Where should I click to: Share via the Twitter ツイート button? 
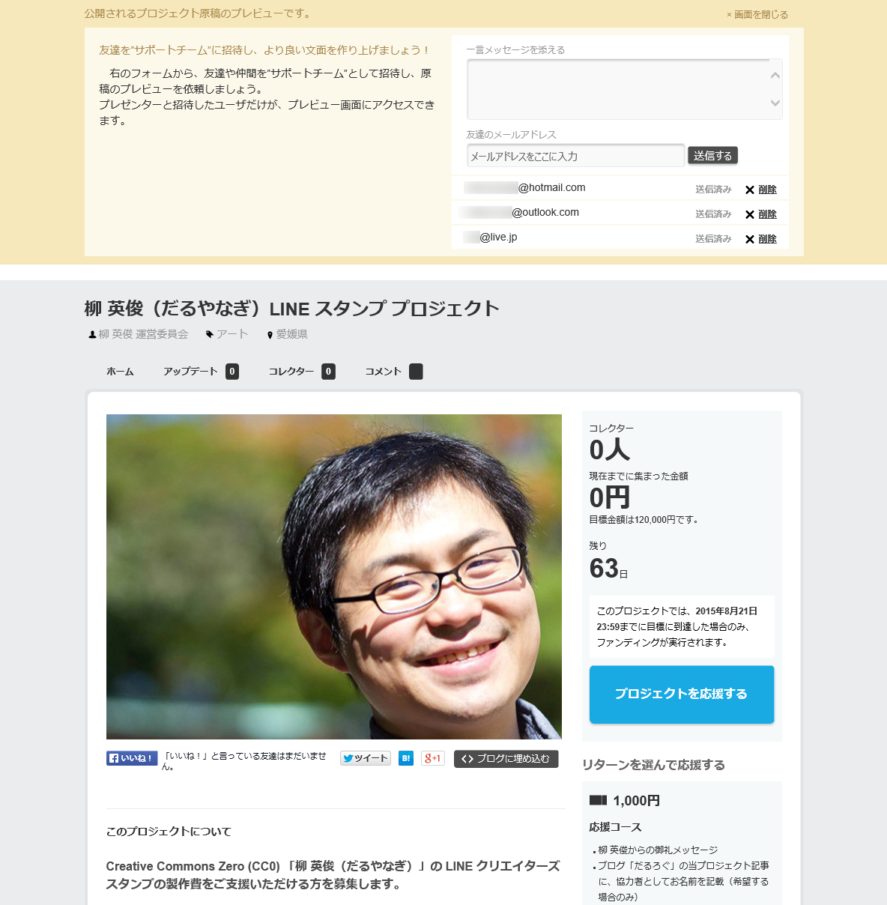click(366, 758)
